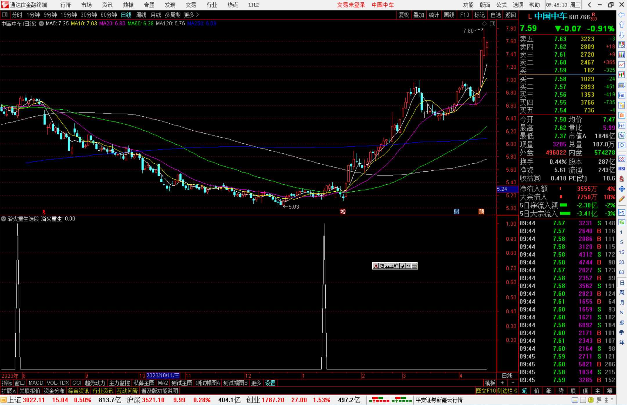Click the plus button next to 模板
627x405 pixels.
(502, 383)
